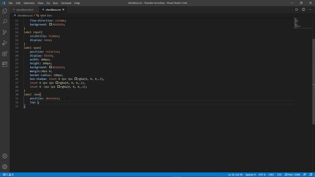
Task: Open notifications bell in status bar
Action: [x=311, y=175]
